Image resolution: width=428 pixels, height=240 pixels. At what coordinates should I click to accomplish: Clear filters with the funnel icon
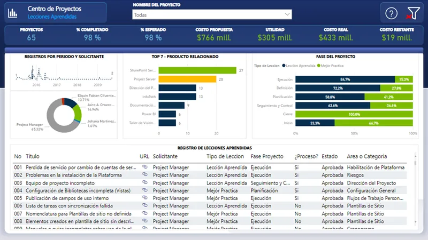[413, 13]
